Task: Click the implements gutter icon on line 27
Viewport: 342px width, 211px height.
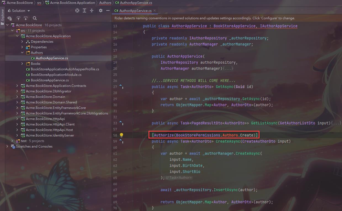Action: 121,87
